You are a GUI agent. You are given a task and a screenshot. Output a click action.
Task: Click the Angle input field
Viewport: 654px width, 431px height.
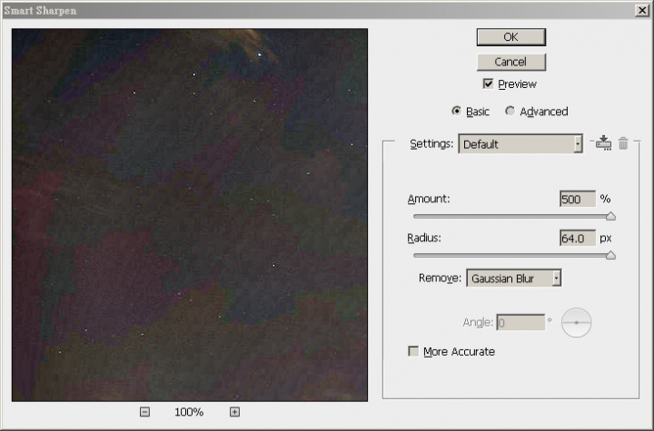(520, 322)
